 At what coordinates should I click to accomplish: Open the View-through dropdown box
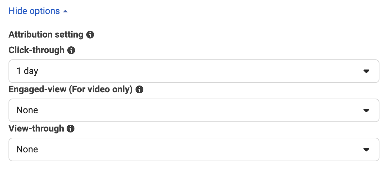[194, 149]
